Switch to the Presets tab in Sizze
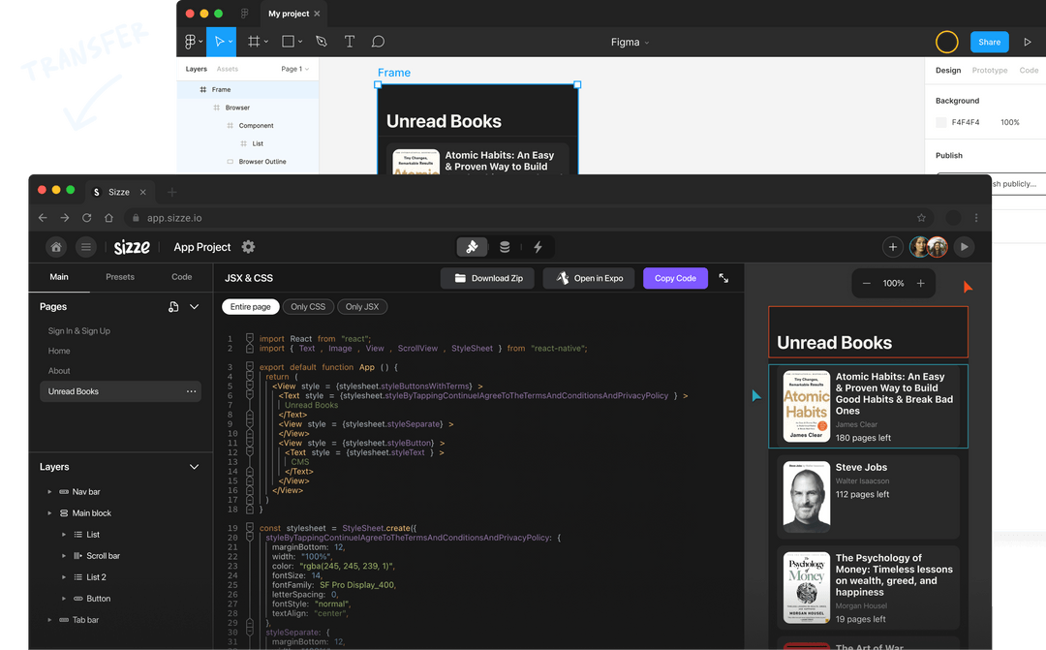The width and height of the screenshot is (1046, 650). pos(119,276)
